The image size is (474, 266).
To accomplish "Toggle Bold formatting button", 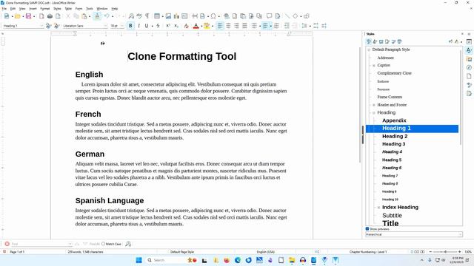I will pyautogui.click(x=130, y=26).
